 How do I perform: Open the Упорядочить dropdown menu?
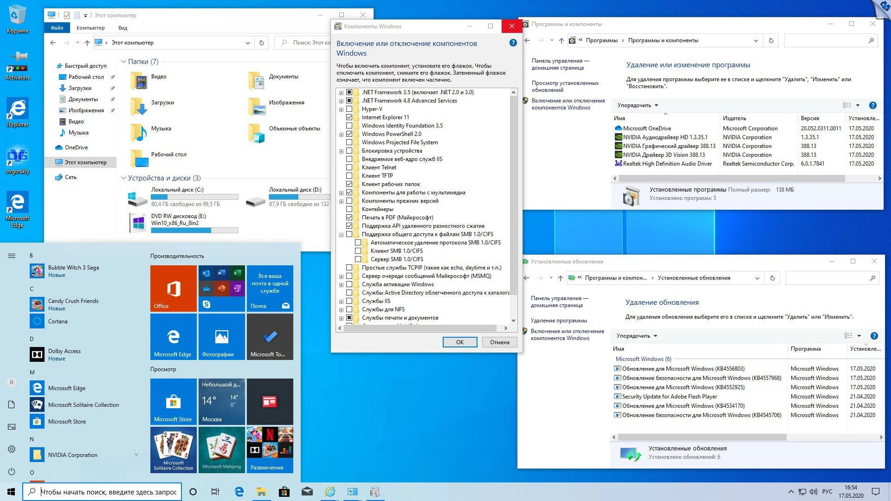638,105
